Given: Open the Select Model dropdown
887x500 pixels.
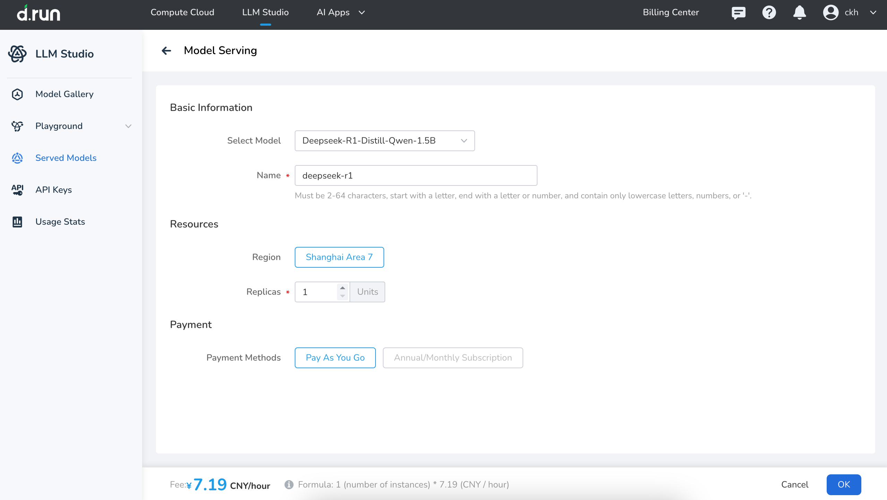Looking at the screenshot, I should (385, 140).
